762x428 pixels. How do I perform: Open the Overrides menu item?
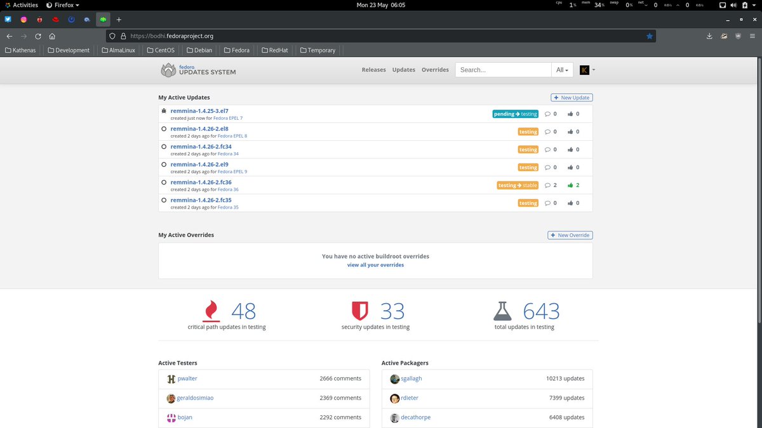[x=435, y=70]
